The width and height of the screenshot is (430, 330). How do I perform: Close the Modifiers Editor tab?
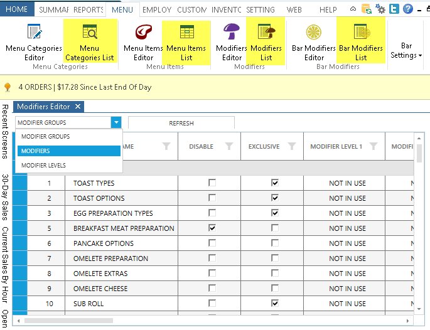[x=77, y=107]
